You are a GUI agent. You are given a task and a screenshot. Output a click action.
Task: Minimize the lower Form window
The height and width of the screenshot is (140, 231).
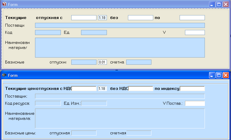coord(212,75)
